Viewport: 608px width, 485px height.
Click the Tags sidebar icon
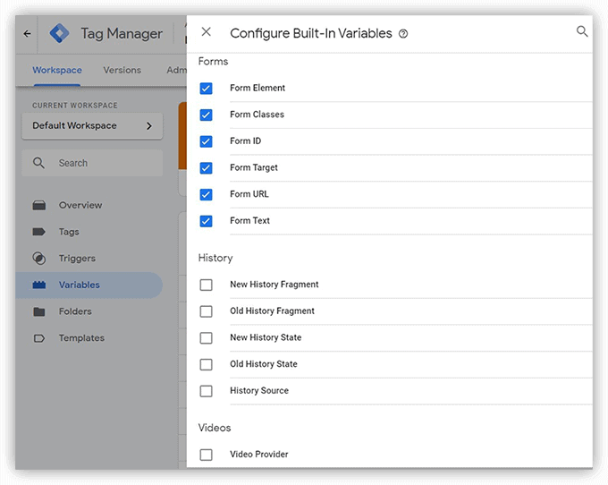pyautogui.click(x=39, y=232)
